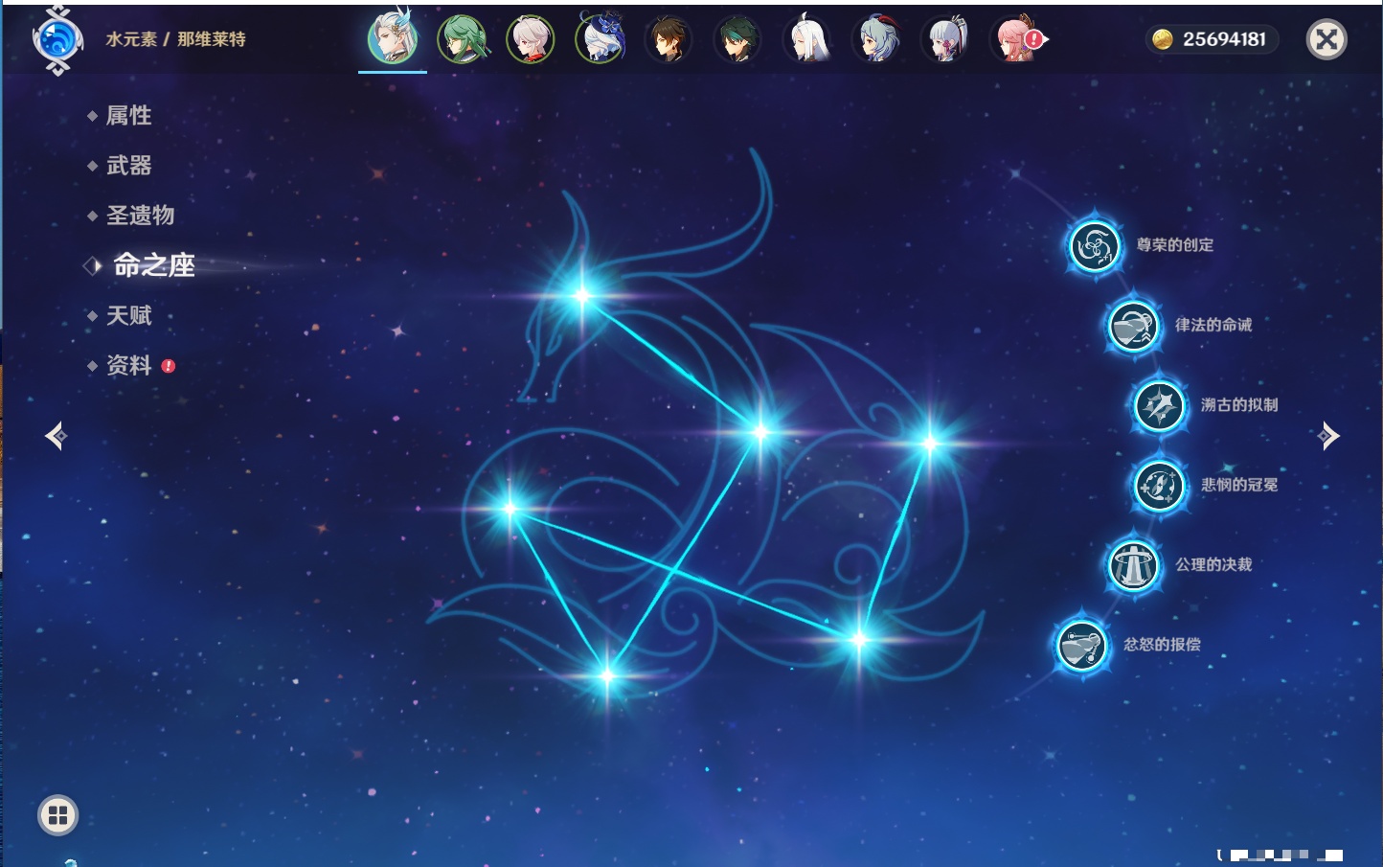Choose Zhongli's brown-haired portrait

[669, 40]
